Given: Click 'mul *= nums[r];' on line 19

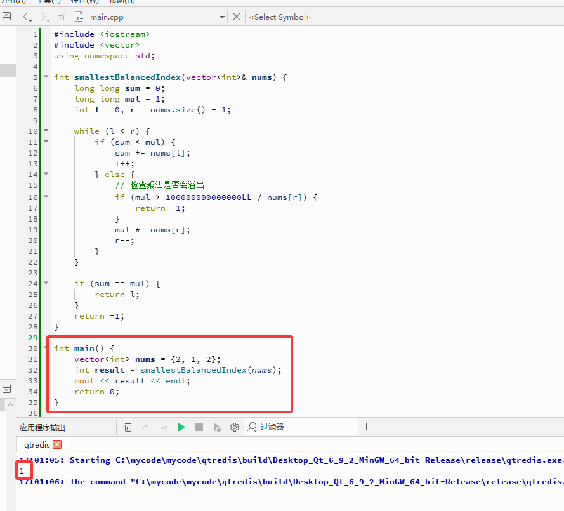Looking at the screenshot, I should tap(152, 230).
